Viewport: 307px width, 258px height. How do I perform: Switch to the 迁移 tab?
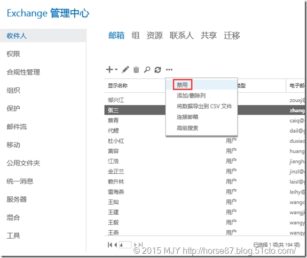click(x=232, y=36)
